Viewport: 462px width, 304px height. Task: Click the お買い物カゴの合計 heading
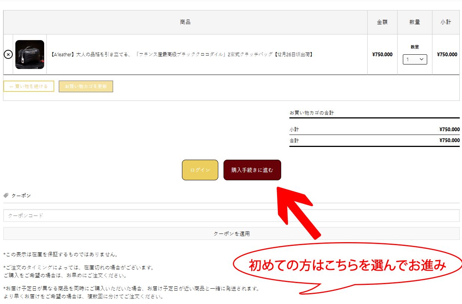(311, 113)
